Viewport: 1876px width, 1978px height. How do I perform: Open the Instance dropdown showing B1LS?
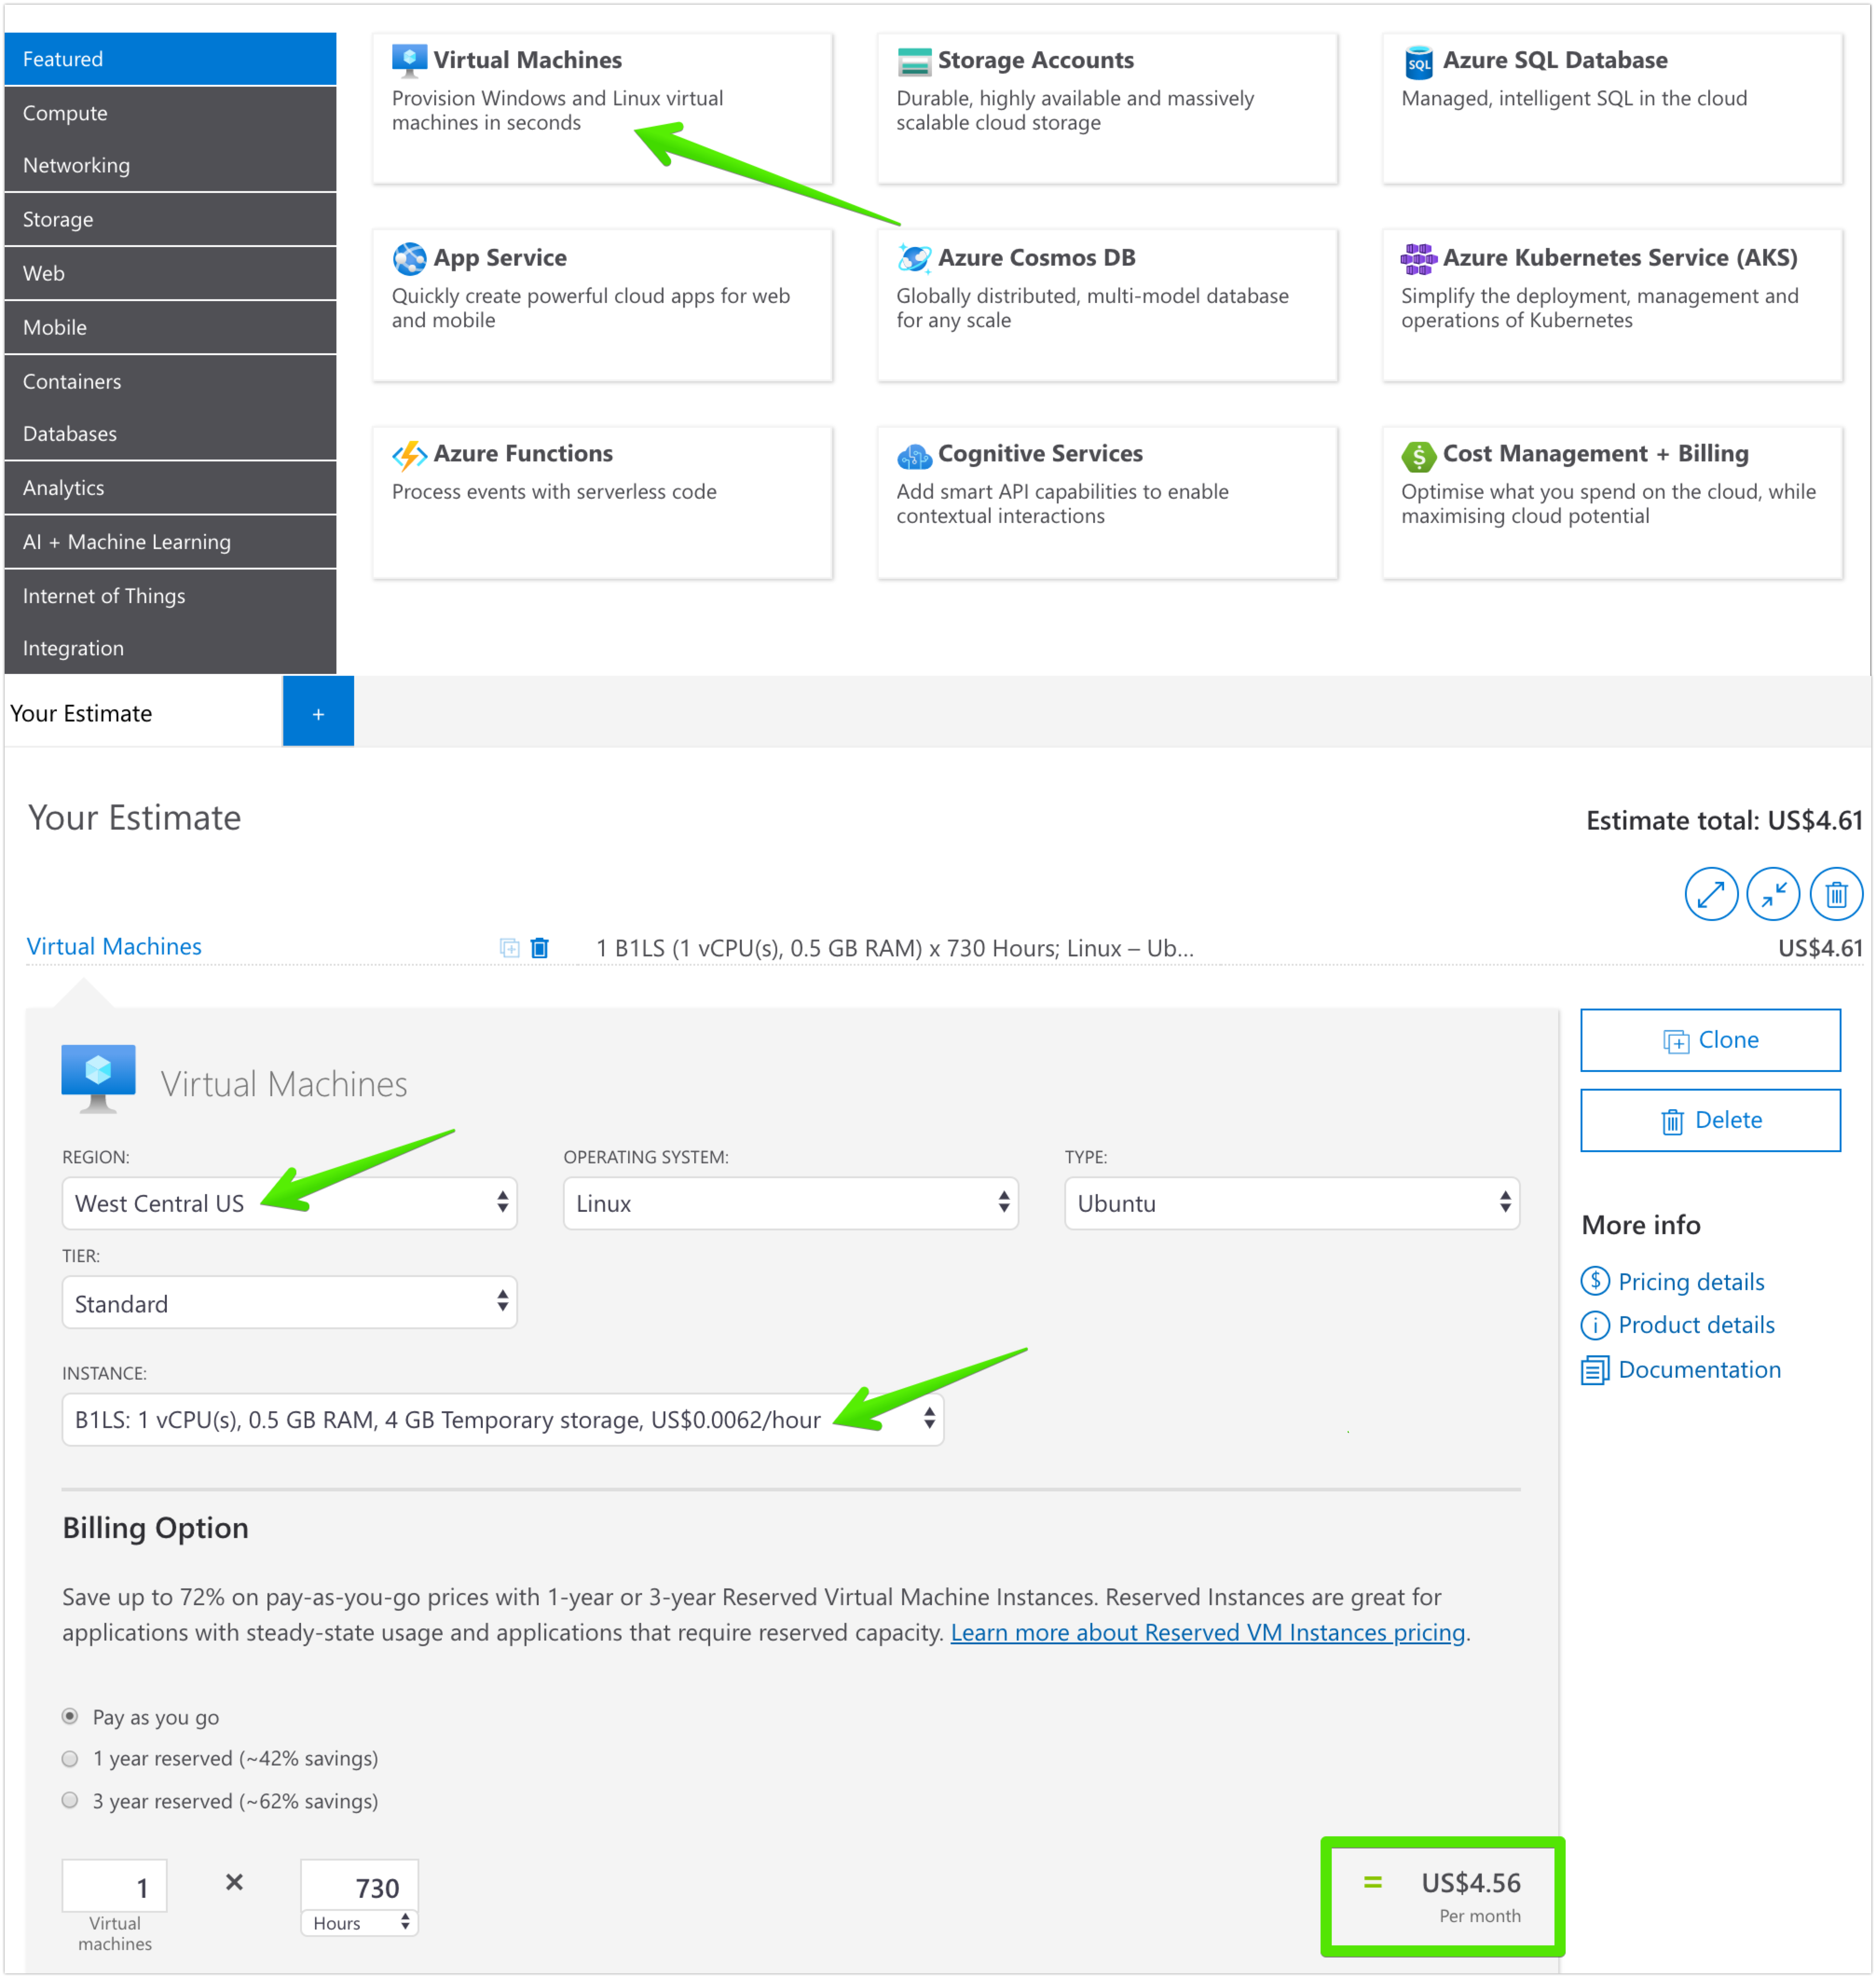[503, 1419]
